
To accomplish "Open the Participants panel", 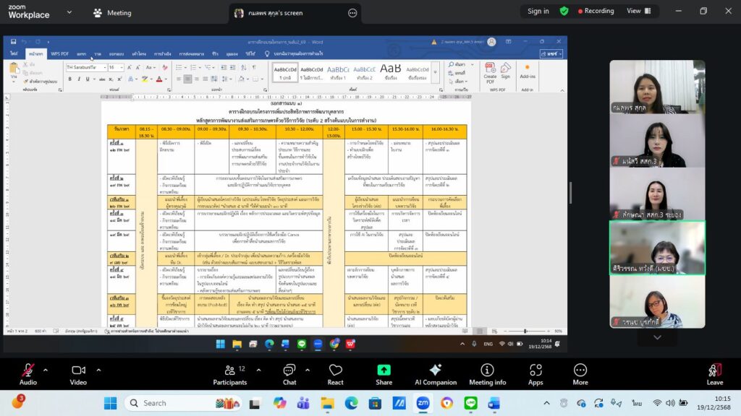I will point(229,373).
